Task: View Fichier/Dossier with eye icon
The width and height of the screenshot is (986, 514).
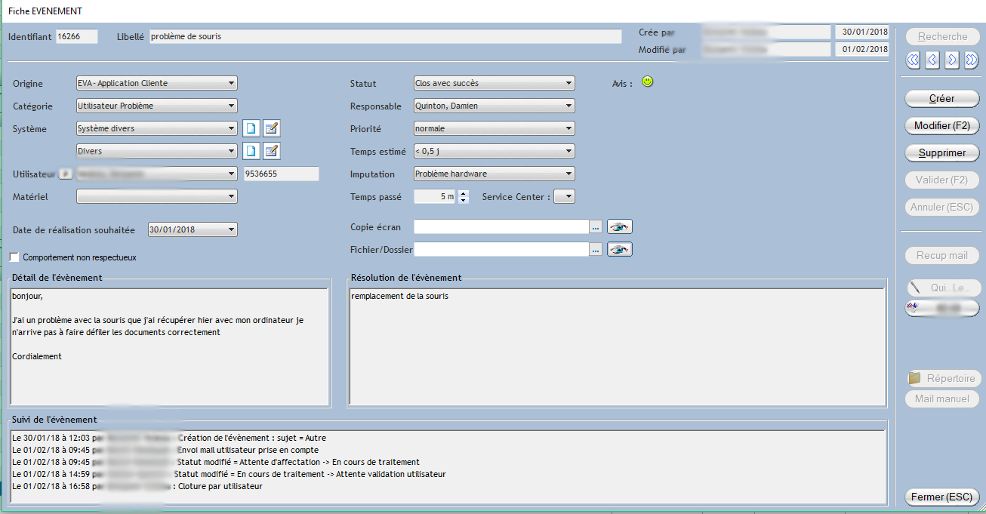Action: [x=620, y=249]
